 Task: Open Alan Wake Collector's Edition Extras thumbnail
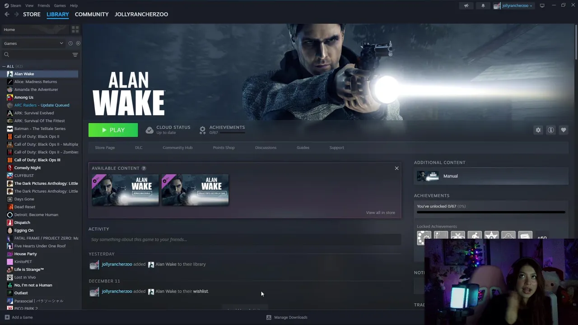pyautogui.click(x=195, y=190)
